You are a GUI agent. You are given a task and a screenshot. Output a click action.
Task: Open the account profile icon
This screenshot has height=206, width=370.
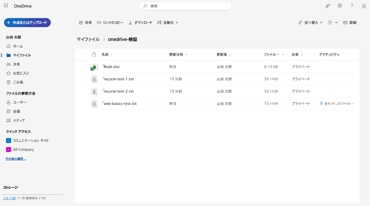tap(364, 6)
